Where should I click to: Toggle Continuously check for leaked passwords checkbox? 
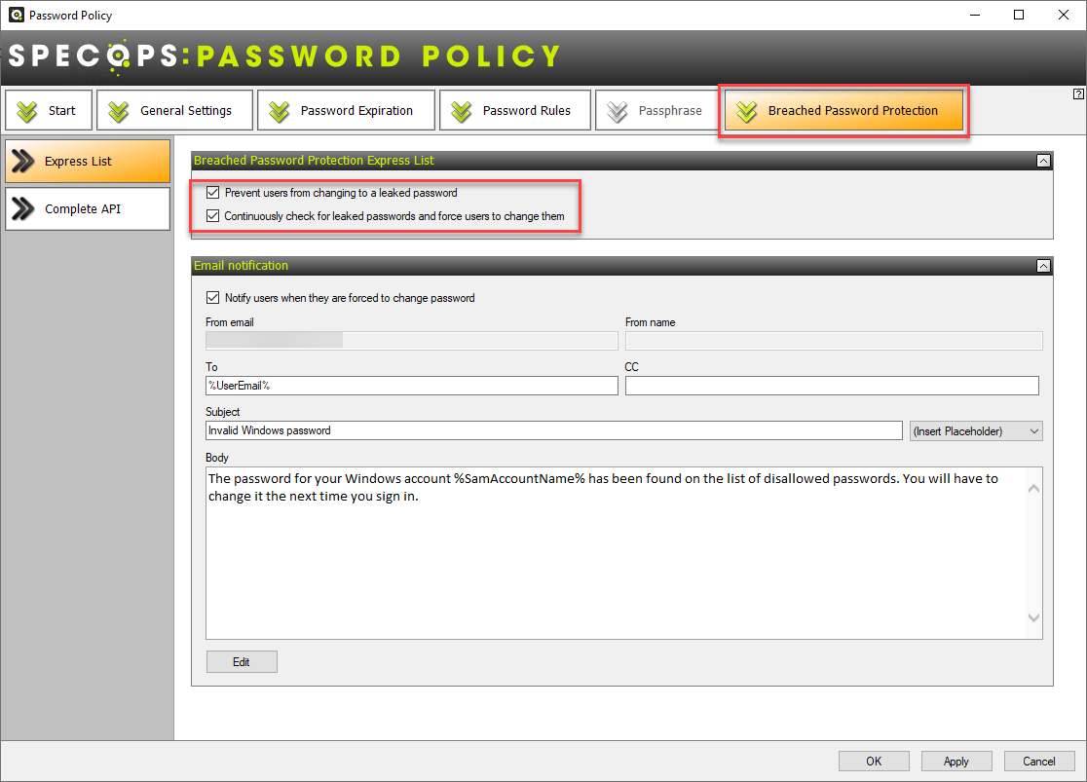pos(213,216)
